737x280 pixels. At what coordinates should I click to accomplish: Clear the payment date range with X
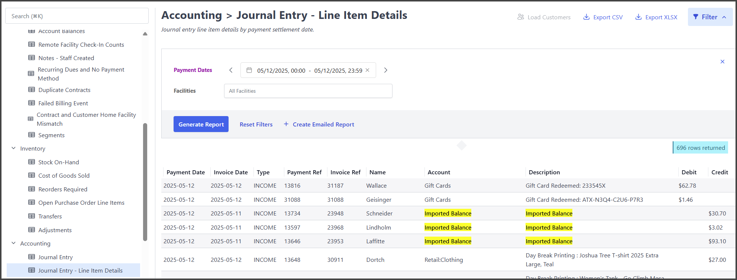tap(368, 70)
